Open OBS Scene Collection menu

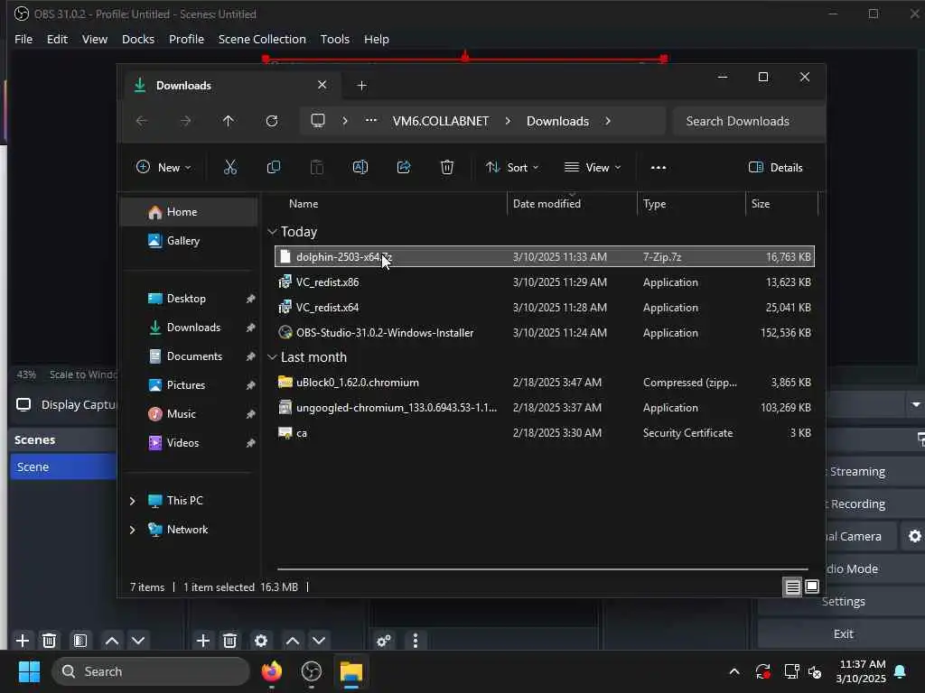262,39
